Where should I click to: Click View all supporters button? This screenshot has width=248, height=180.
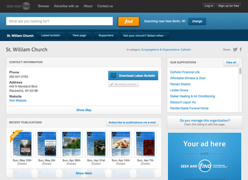[x=231, y=62]
